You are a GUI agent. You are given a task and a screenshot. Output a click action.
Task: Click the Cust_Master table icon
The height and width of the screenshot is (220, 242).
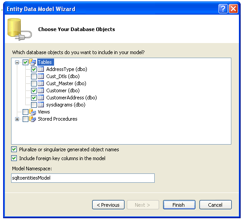41,83
